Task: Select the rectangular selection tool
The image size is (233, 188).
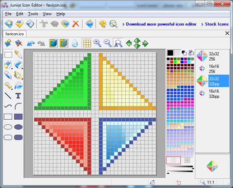Action: (x=8, y=55)
